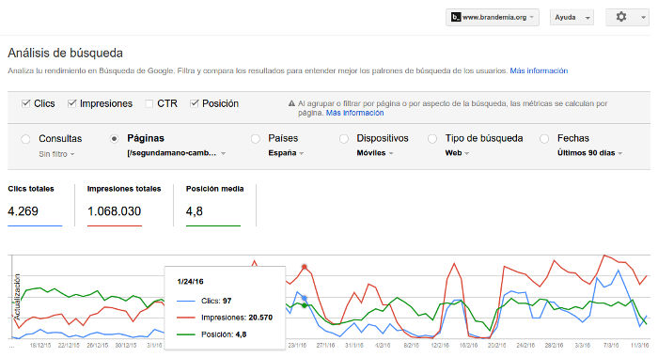Expand the arrow next to the gear
This screenshot has height=357, width=658.
(x=643, y=18)
